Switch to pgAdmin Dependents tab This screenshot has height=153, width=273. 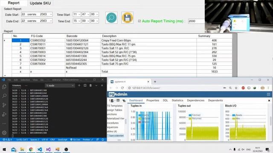coord(215,100)
